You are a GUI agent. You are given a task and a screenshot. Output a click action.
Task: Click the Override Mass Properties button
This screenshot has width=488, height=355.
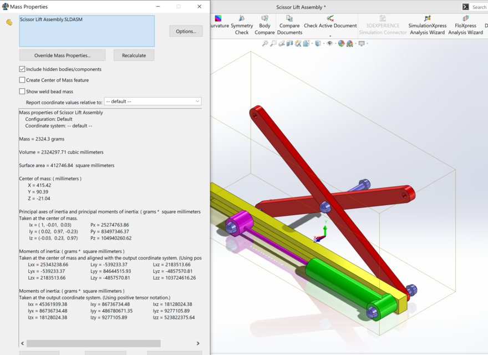(x=62, y=55)
